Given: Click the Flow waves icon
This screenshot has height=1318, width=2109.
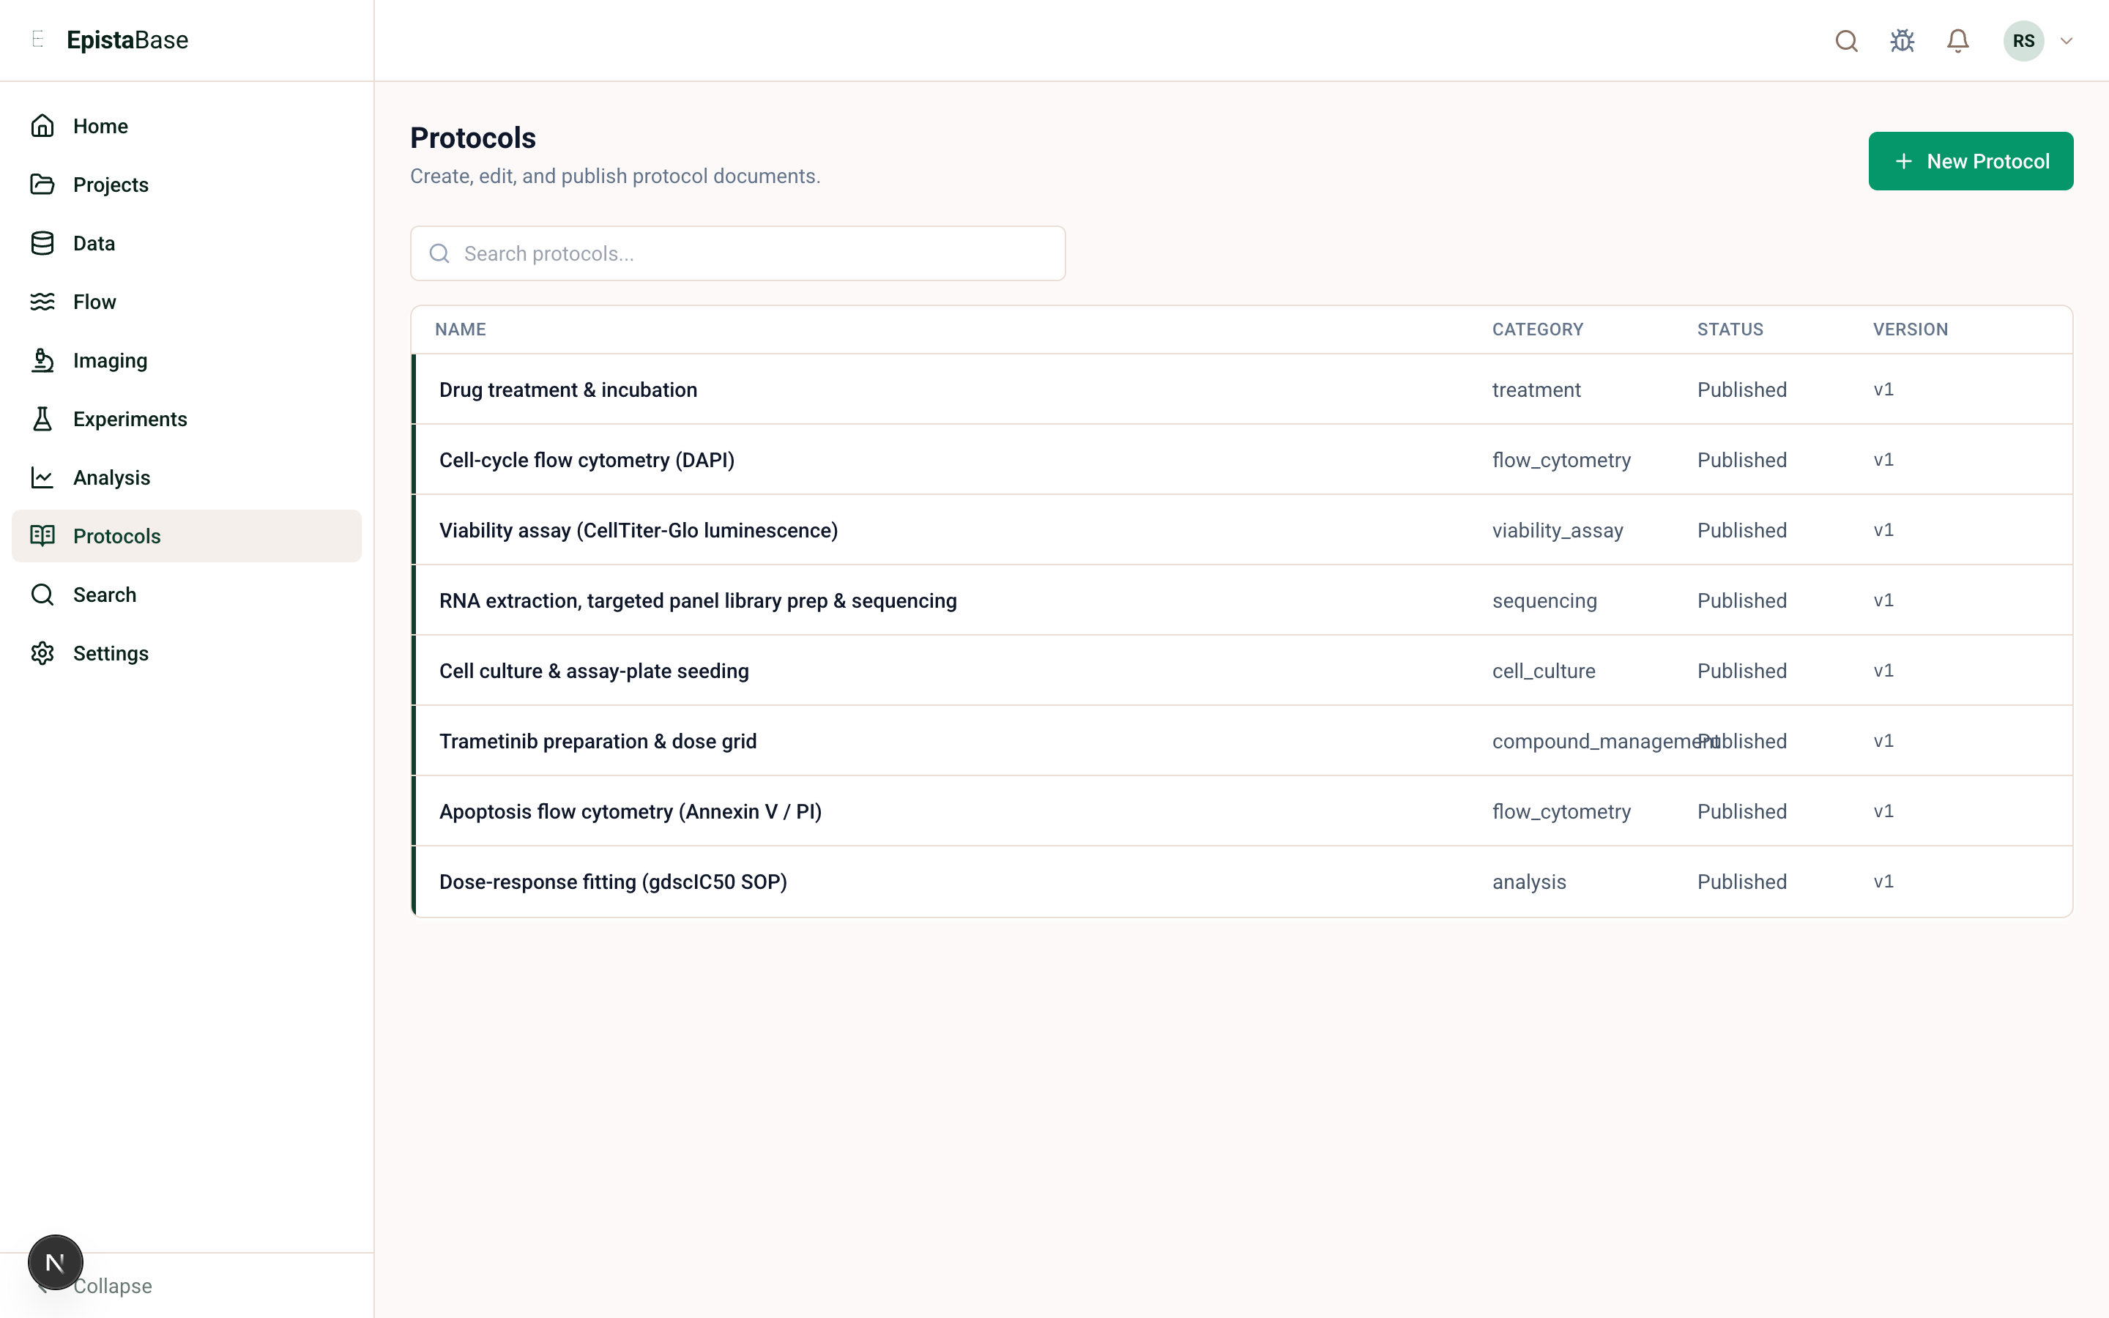Looking at the screenshot, I should point(42,302).
